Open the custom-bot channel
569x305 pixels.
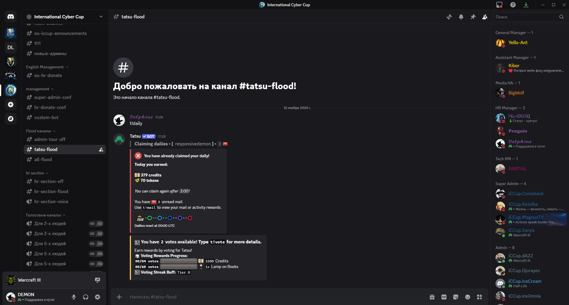pos(65,118)
